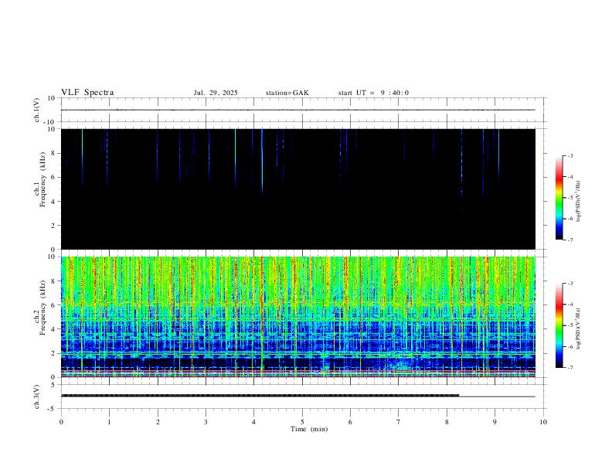612x473 pixels.
Task: Click the time axis tick label '10'
Action: point(543,422)
